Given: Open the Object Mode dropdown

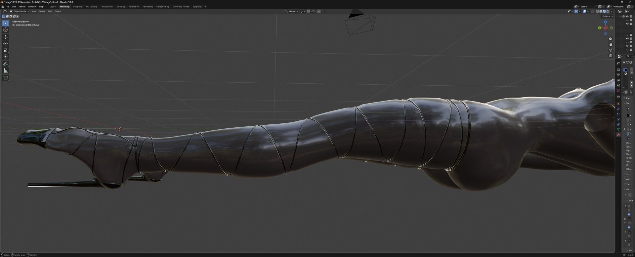Looking at the screenshot, I should pyautogui.click(x=19, y=11).
